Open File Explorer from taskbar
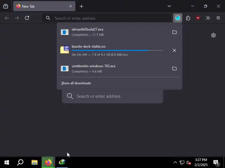Image resolution: width=225 pixels, height=168 pixels. 34,162
